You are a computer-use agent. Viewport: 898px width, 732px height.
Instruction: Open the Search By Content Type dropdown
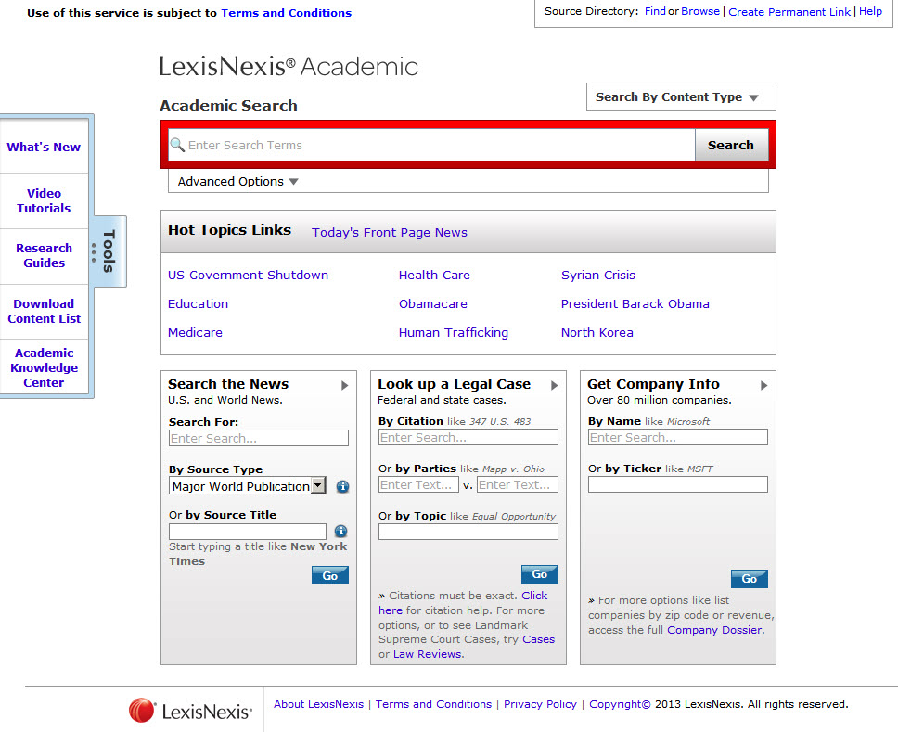681,96
